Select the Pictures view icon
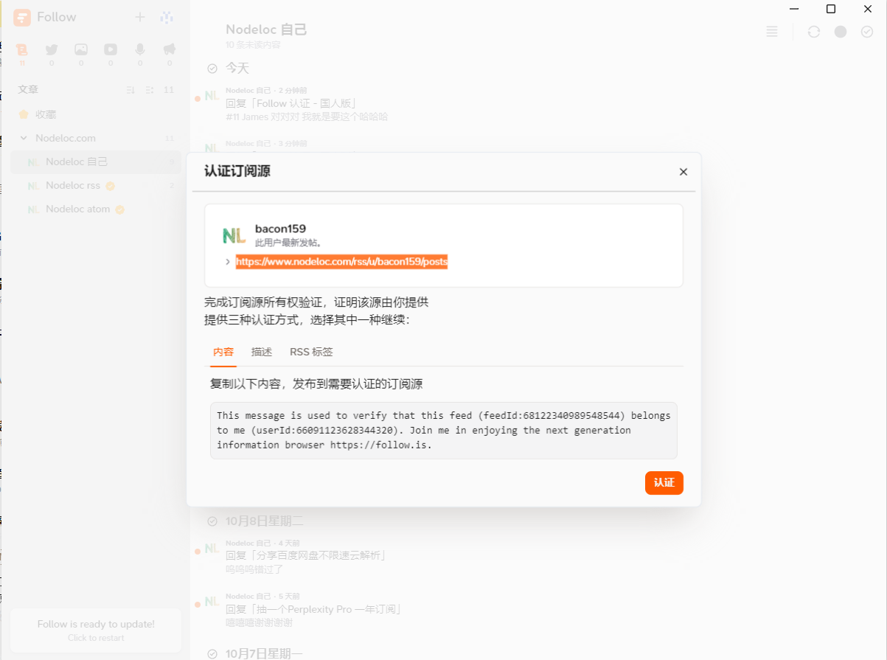The width and height of the screenshot is (887, 660). pos(81,49)
